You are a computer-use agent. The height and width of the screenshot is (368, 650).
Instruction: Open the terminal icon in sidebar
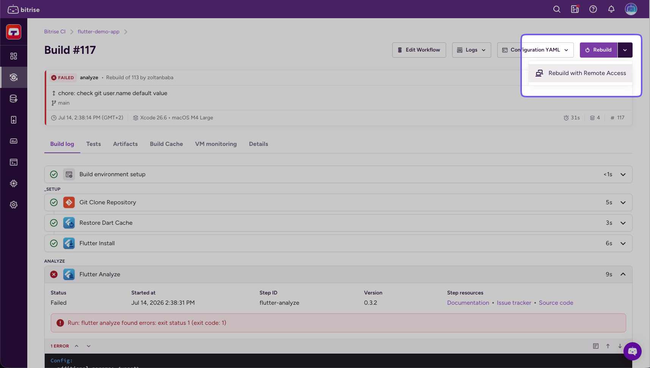pos(14,162)
